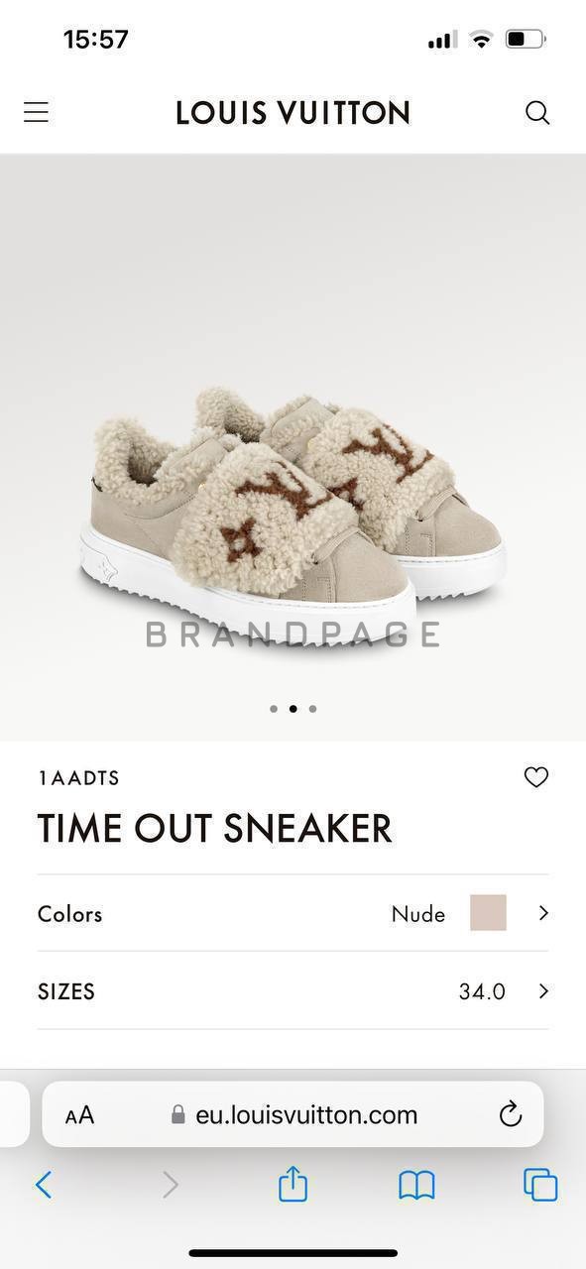Open Safari bookmarks book icon

click(x=416, y=1185)
